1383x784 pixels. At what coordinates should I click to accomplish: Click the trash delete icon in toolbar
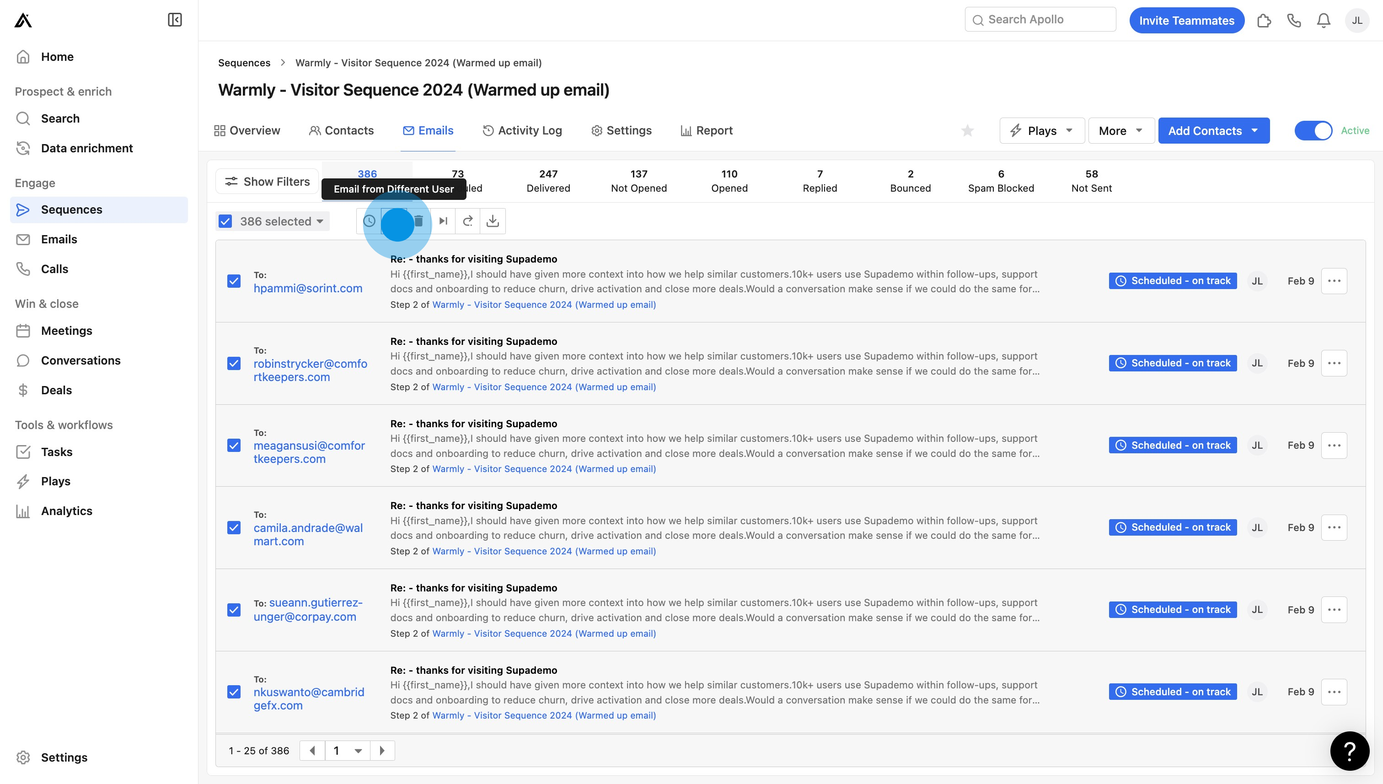click(x=419, y=221)
